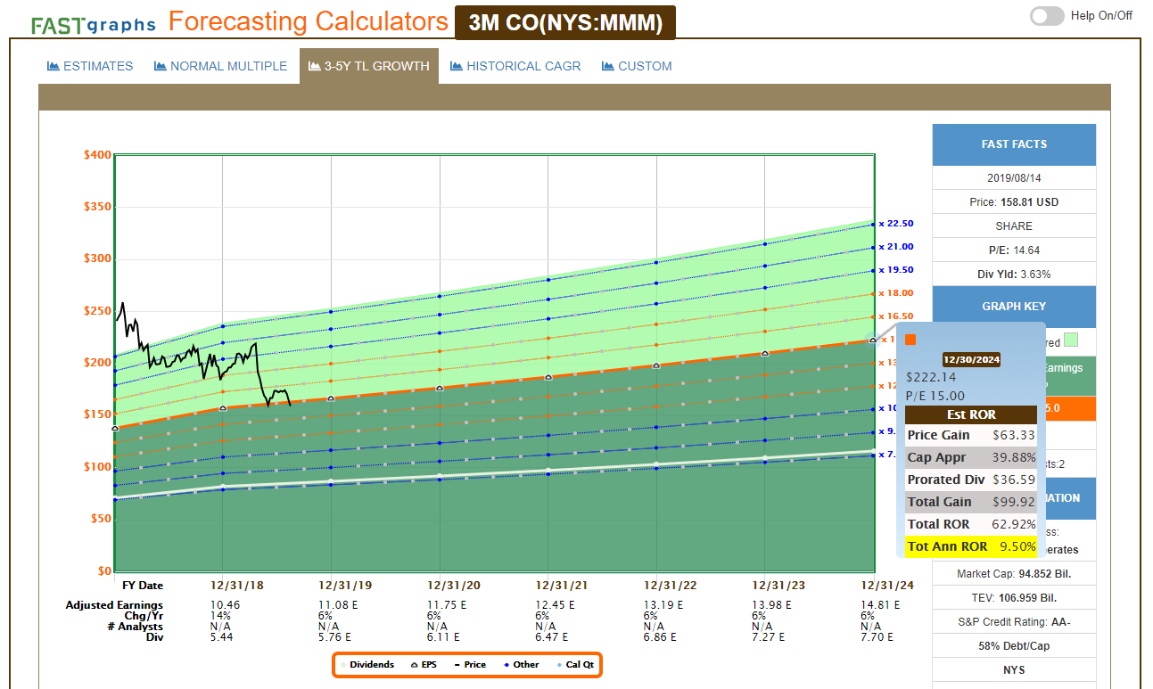Click the 12/30/2024 date in tooltip
The height and width of the screenshot is (689, 1153).
point(970,360)
